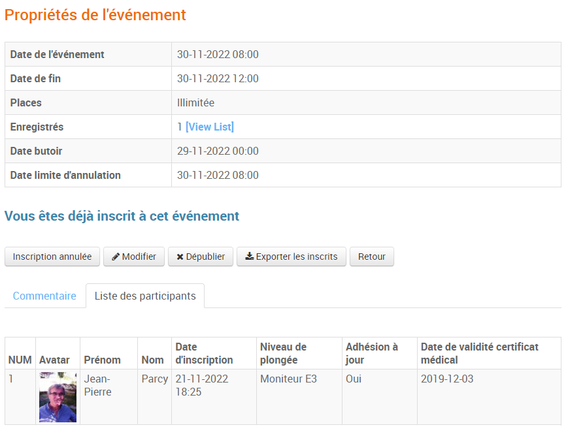Switch to the Commentaire tab
The image size is (568, 438).
44,296
